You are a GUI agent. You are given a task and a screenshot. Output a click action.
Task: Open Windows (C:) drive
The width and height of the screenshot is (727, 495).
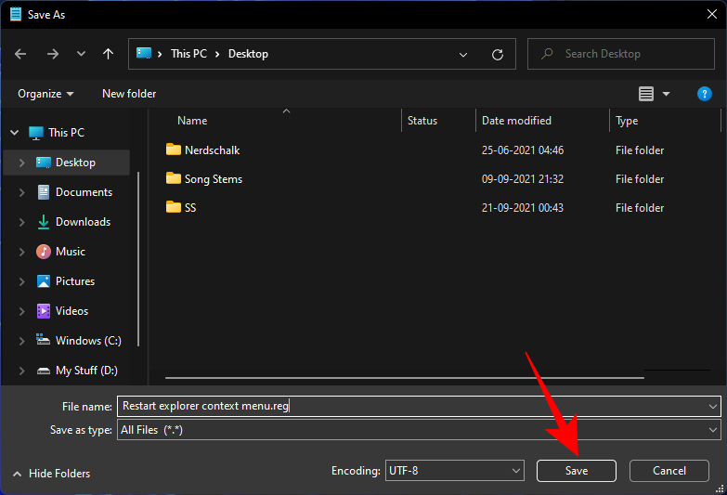pyautogui.click(x=88, y=341)
